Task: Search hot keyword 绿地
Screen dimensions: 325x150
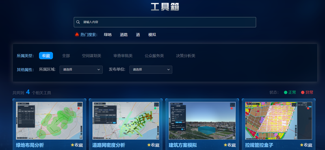Action: pyautogui.click(x=108, y=35)
